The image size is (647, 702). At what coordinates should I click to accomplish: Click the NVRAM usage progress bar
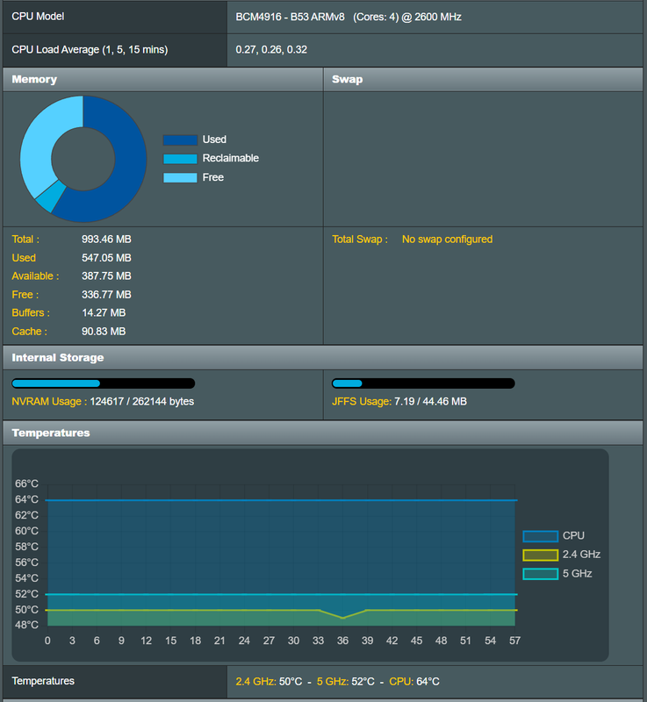coord(103,383)
